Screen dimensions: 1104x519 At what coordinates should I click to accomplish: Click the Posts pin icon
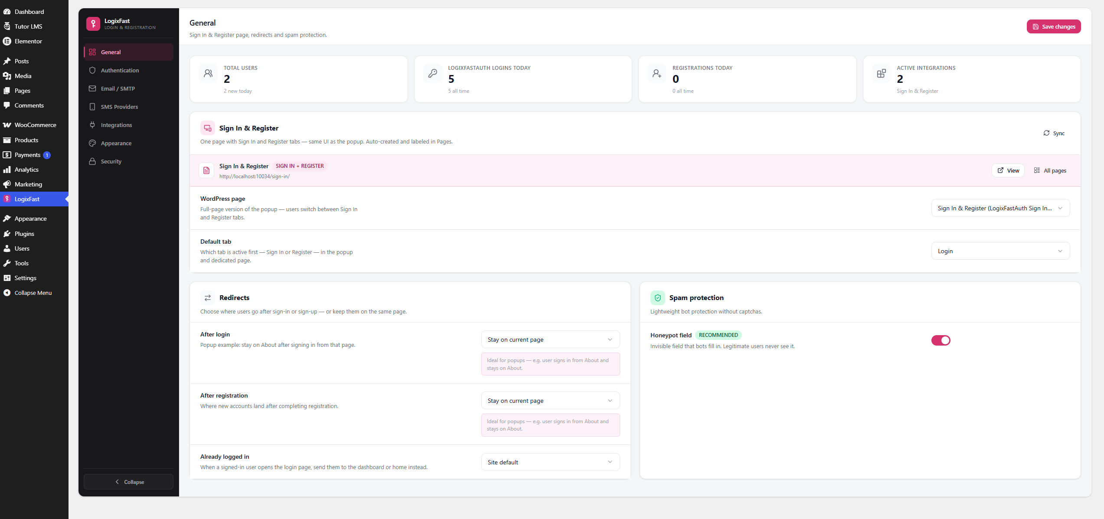point(7,61)
